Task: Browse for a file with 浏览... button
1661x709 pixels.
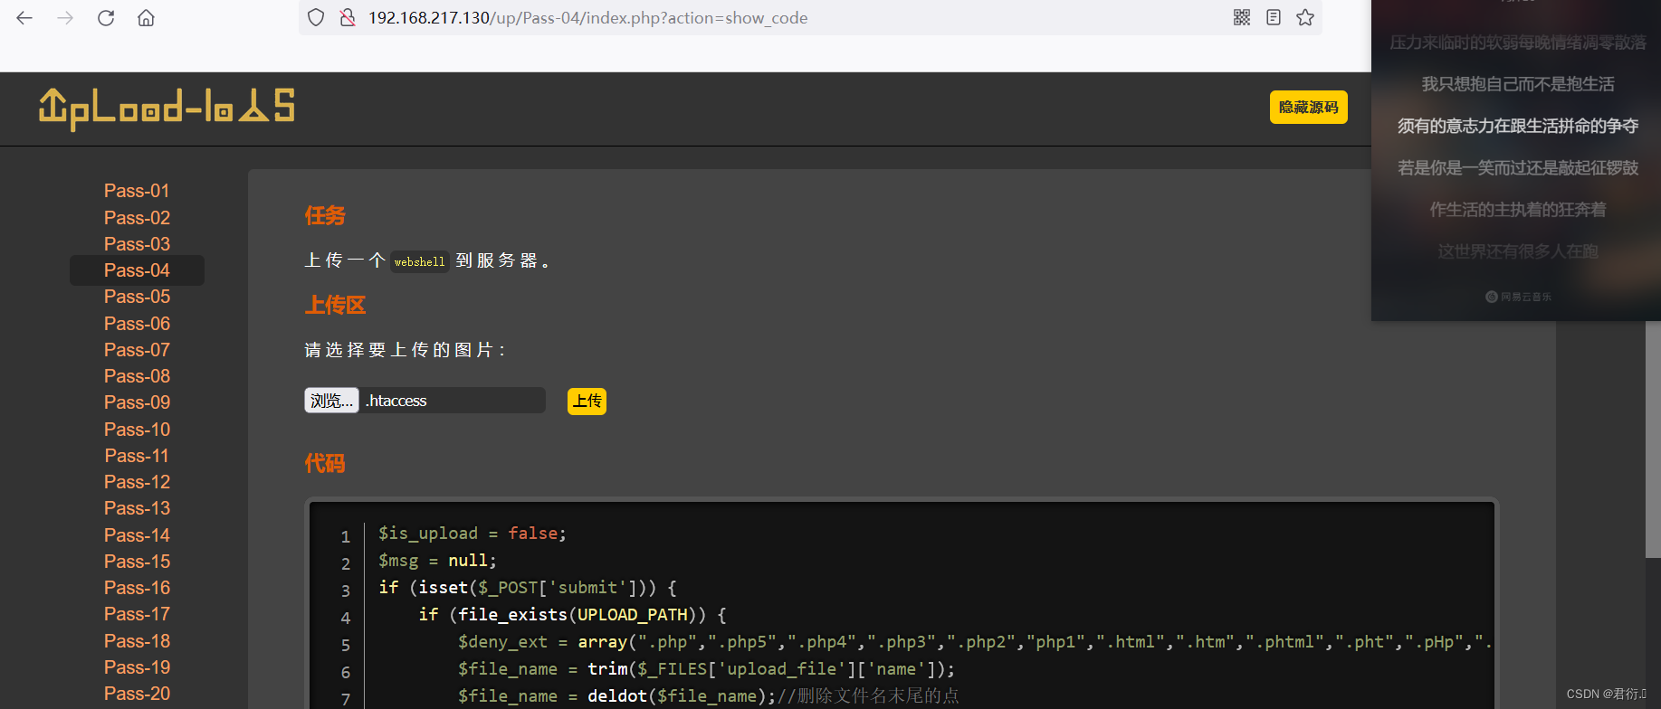Action: tap(331, 401)
